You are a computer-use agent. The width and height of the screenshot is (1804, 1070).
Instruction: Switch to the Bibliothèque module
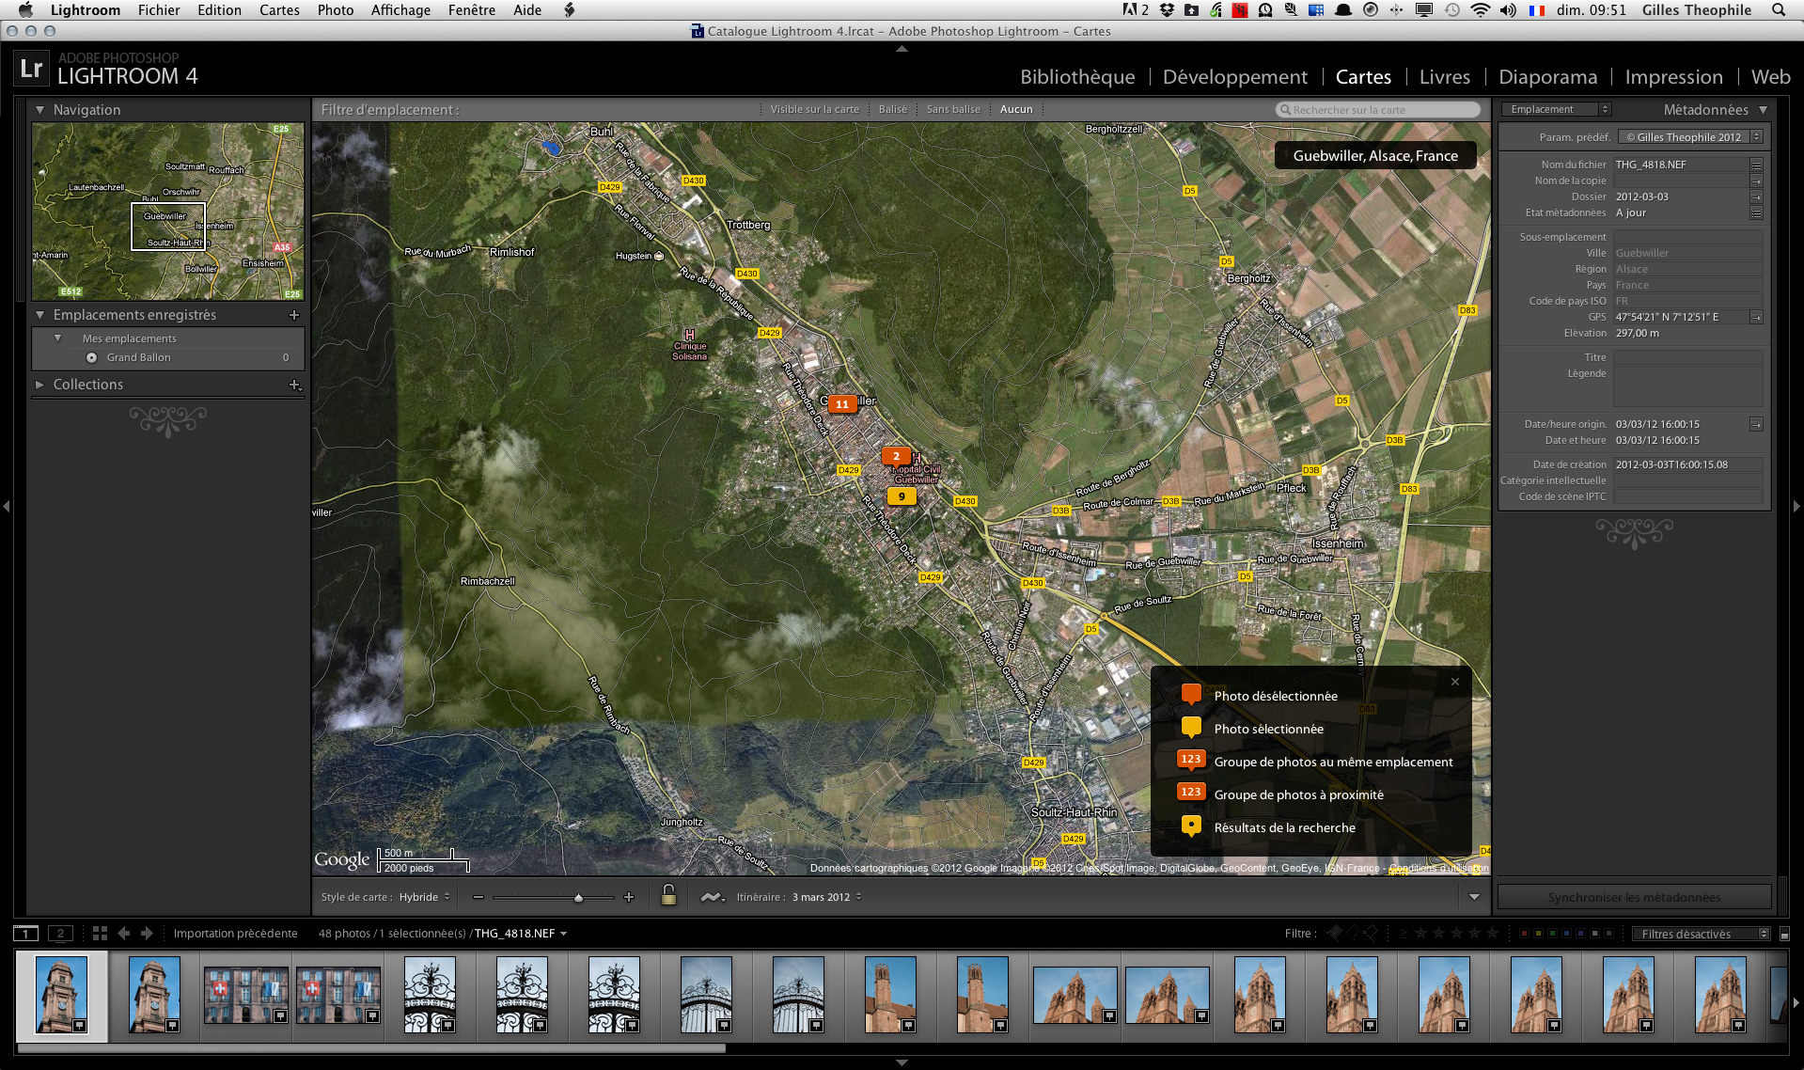(x=1077, y=77)
